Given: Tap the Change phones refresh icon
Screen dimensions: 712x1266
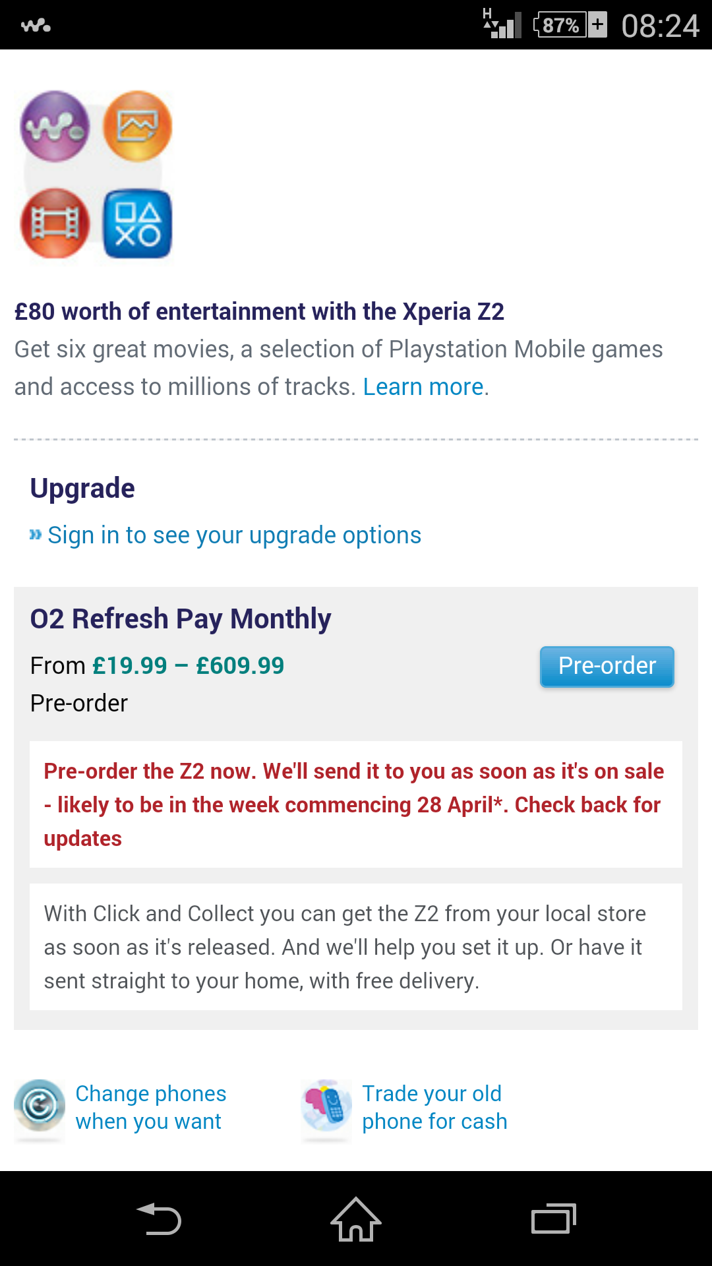Looking at the screenshot, I should pyautogui.click(x=40, y=1106).
